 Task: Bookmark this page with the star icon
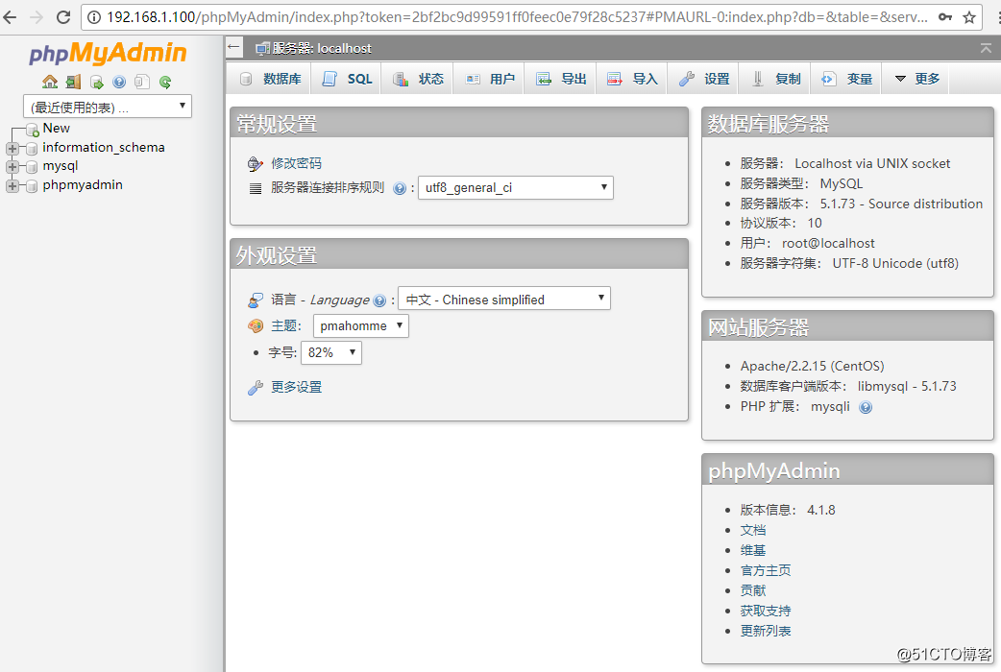click(x=969, y=17)
